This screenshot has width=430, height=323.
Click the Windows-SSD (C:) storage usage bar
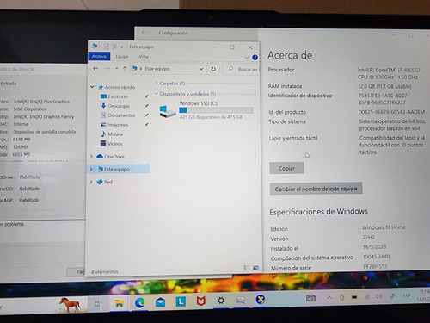point(216,110)
